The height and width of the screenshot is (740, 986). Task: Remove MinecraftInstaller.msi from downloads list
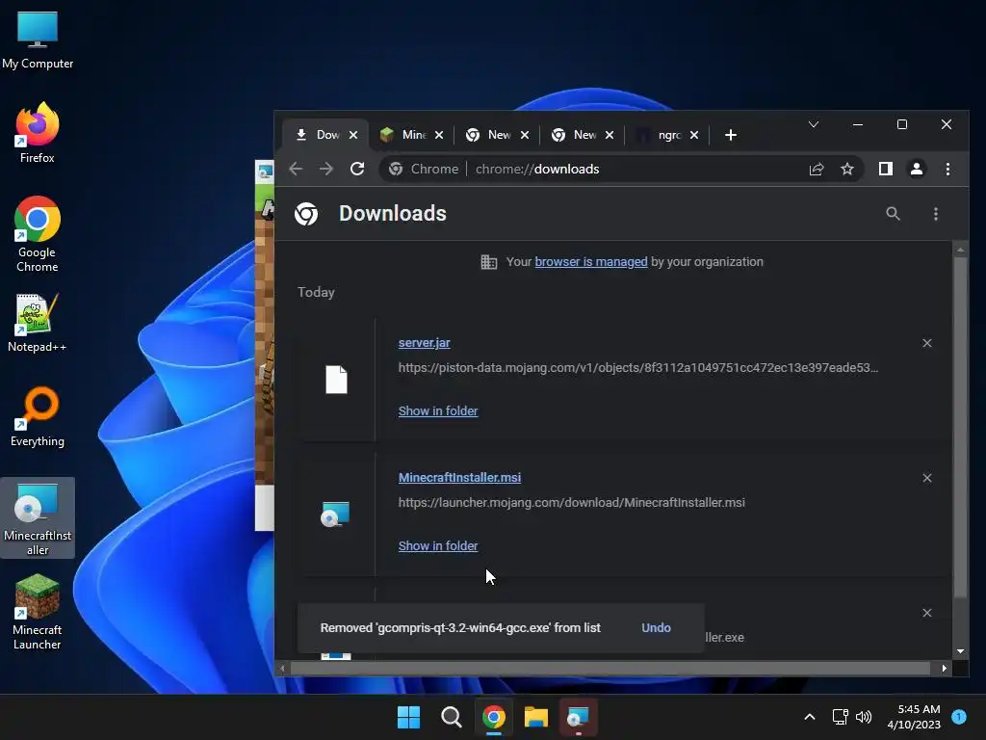pos(927,478)
